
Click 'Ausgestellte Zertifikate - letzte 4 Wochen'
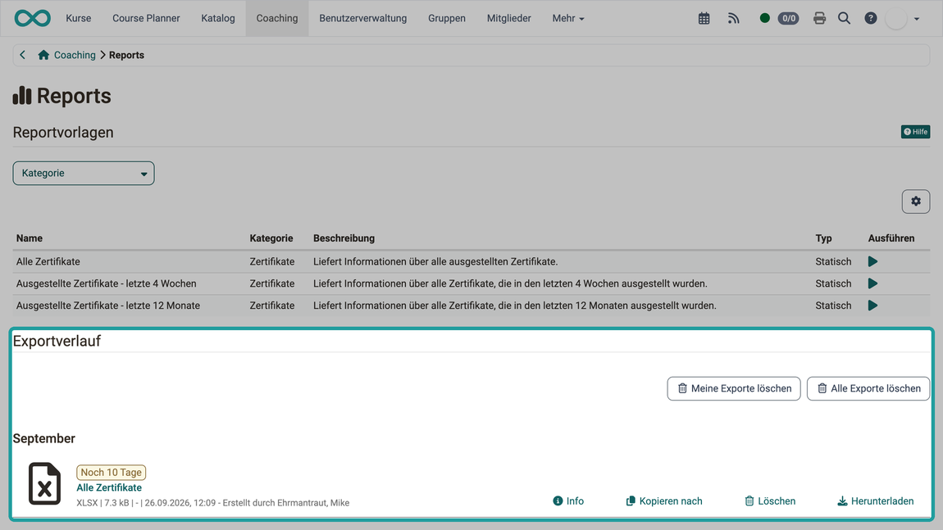pos(107,283)
